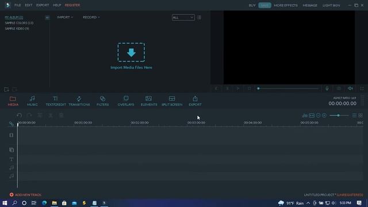Open the FILE menu
368x207 pixels.
click(18, 5)
